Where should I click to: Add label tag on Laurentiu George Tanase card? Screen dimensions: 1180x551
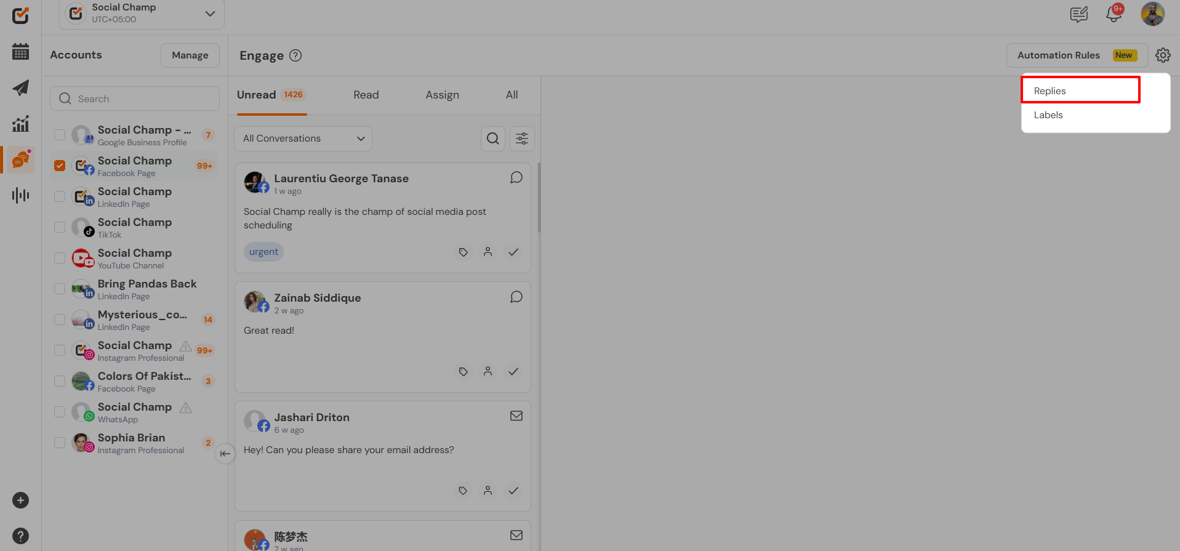tap(463, 252)
